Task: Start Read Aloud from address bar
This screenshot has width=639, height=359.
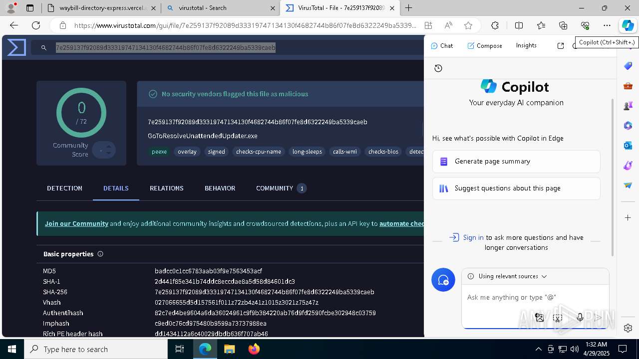Action: [448, 25]
